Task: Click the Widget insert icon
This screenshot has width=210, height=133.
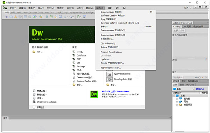Action: pos(47,17)
